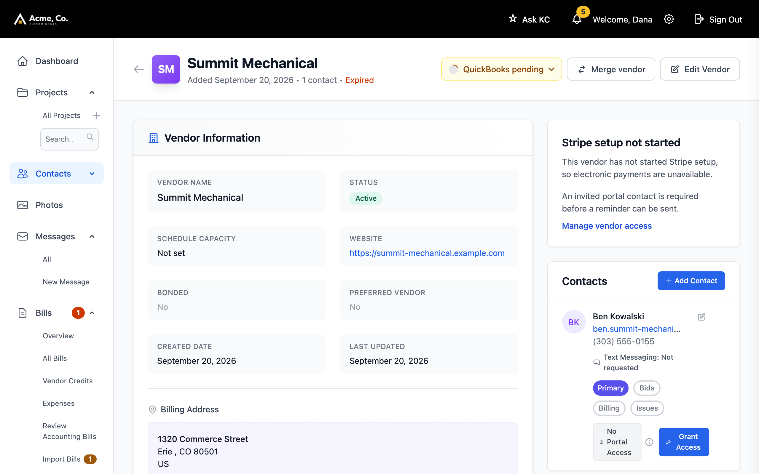Viewport: 759px width, 474px height.
Task: Collapse the Messages section chevron
Action: tap(92, 236)
